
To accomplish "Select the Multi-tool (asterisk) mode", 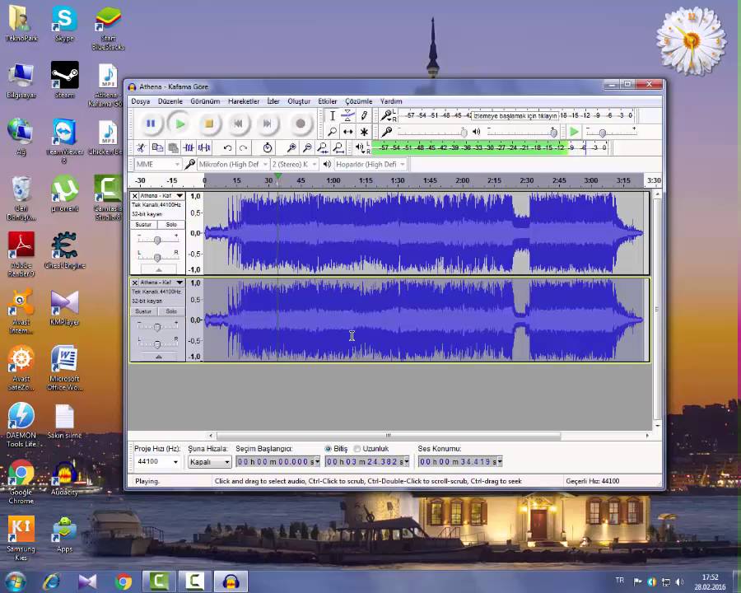I will (x=364, y=132).
